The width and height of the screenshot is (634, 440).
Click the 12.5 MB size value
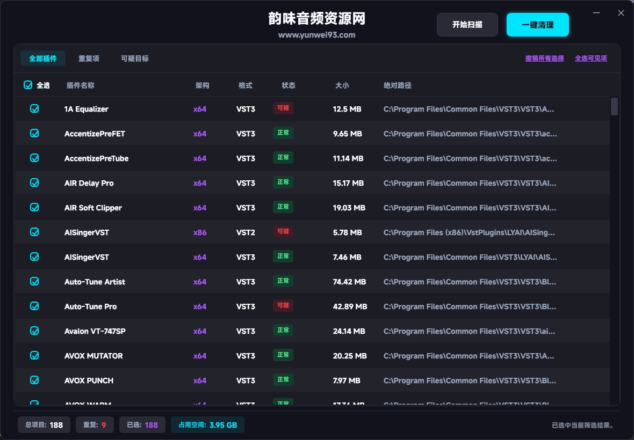[x=347, y=109]
